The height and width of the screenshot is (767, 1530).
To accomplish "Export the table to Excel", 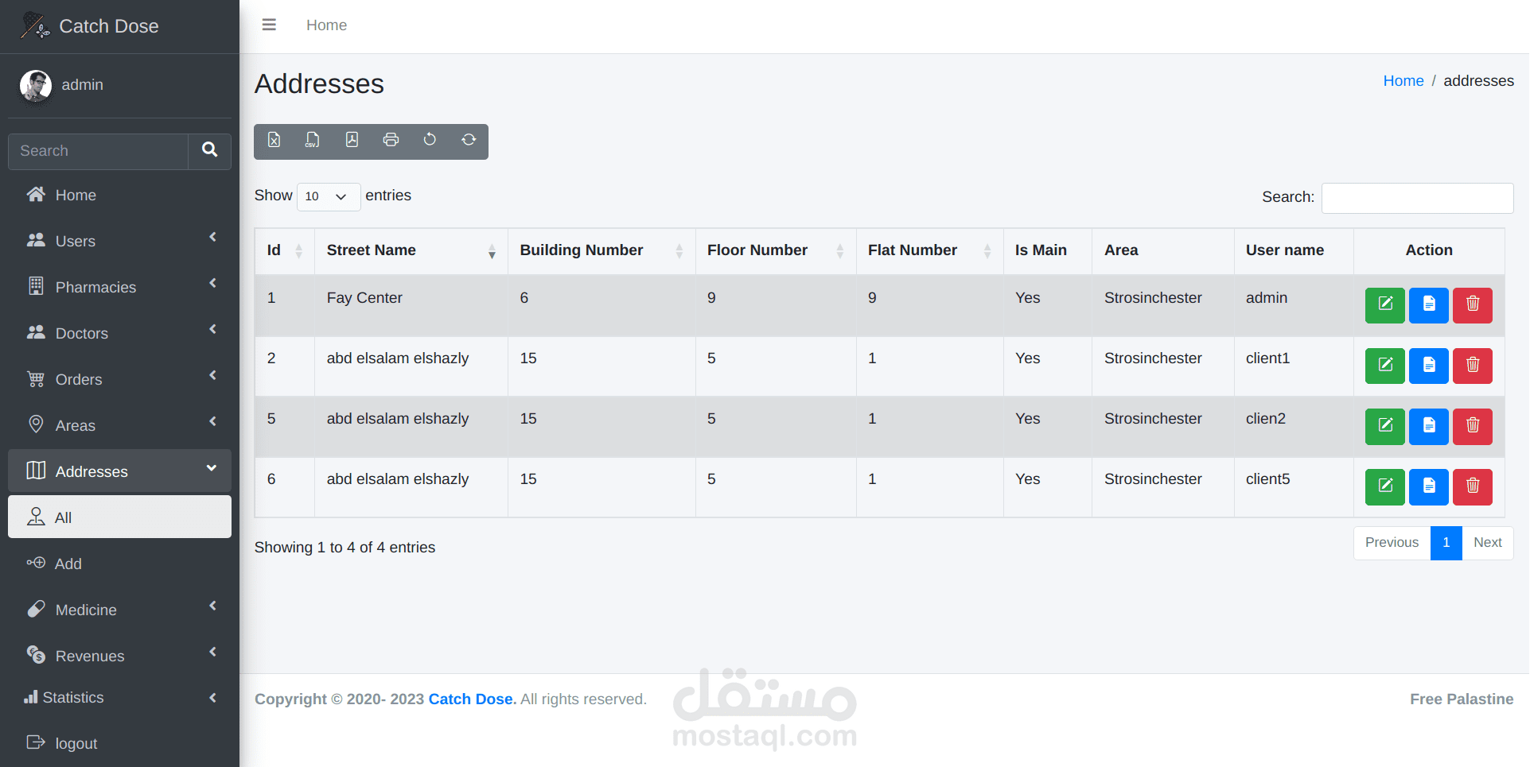I will coord(274,140).
